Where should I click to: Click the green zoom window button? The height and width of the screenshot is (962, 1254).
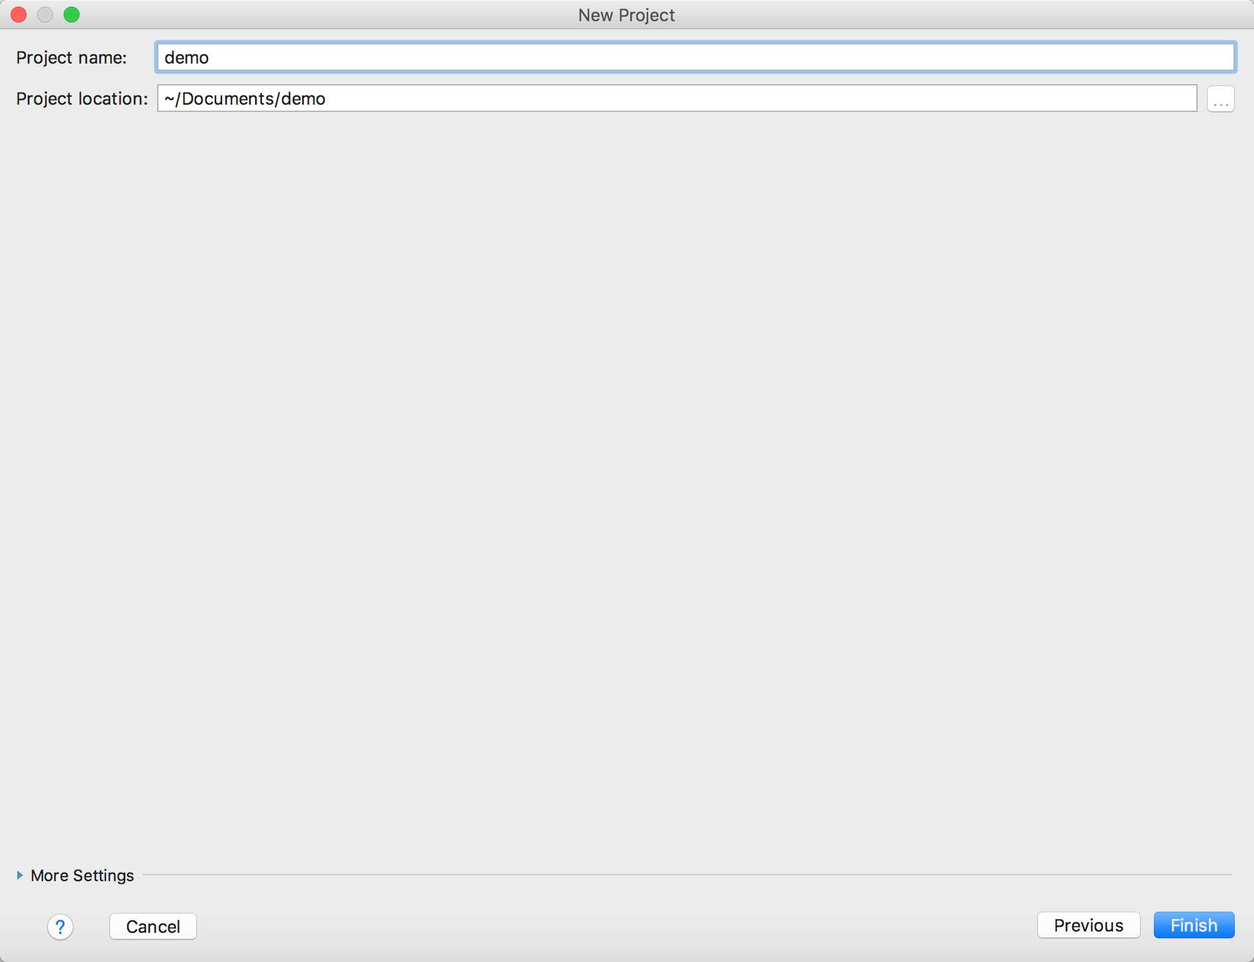tap(72, 15)
